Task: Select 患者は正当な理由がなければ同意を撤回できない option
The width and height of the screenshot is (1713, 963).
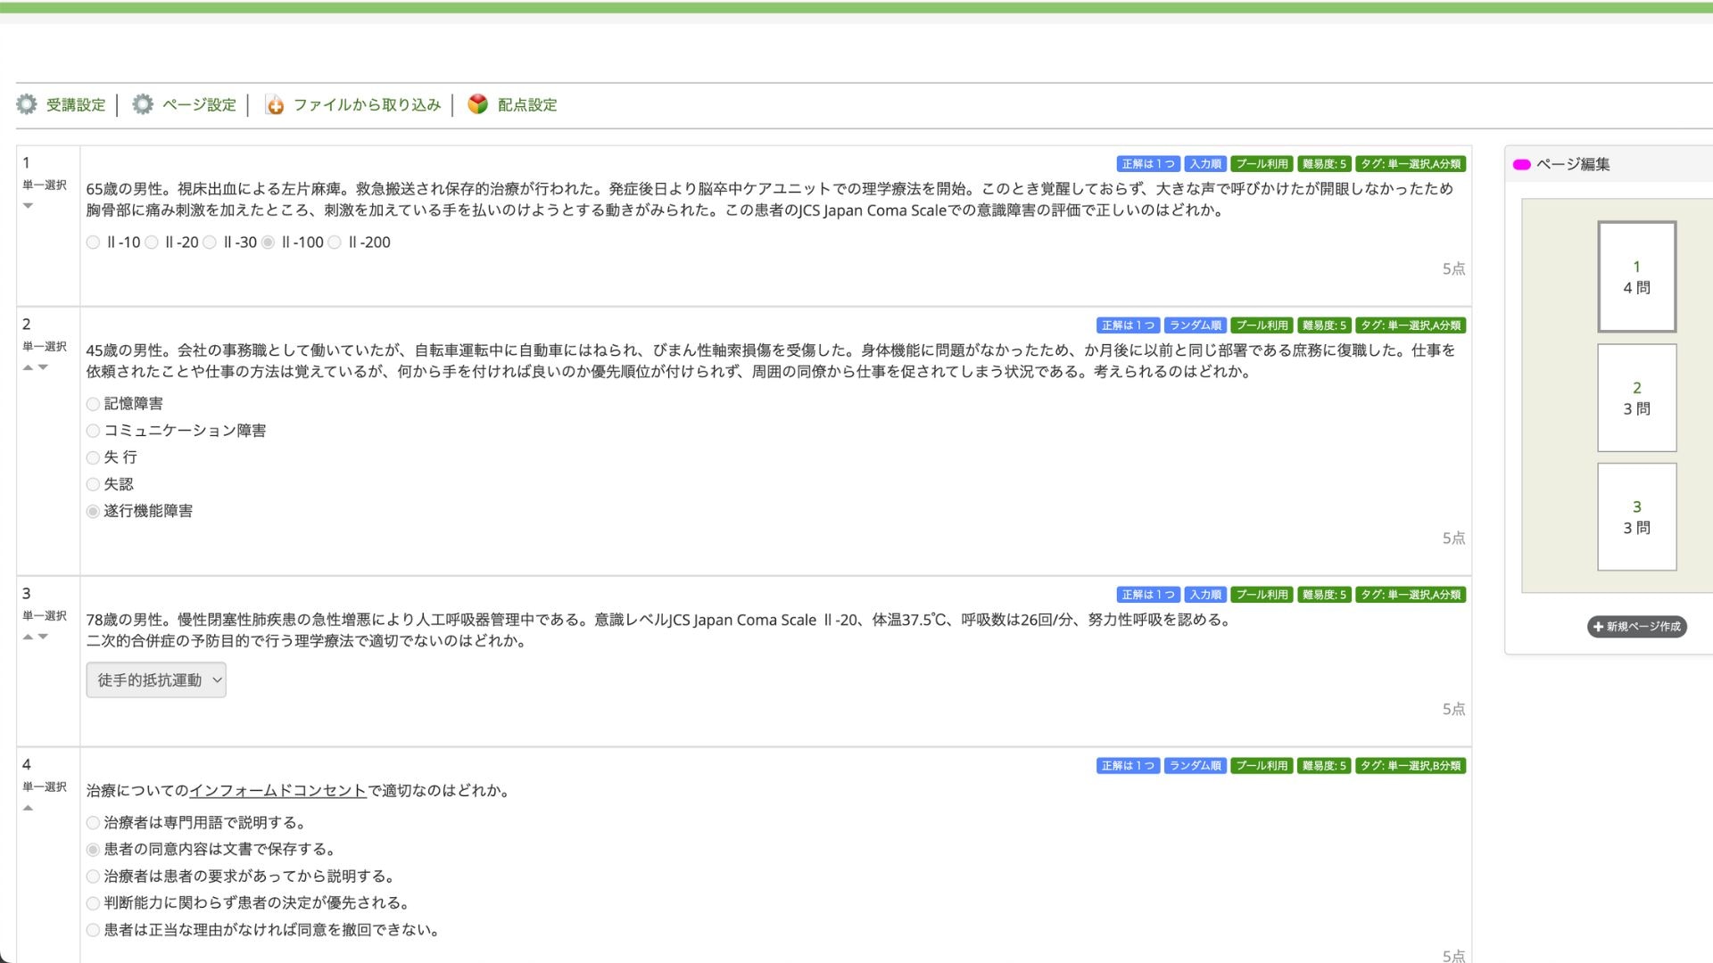Action: pyautogui.click(x=93, y=930)
